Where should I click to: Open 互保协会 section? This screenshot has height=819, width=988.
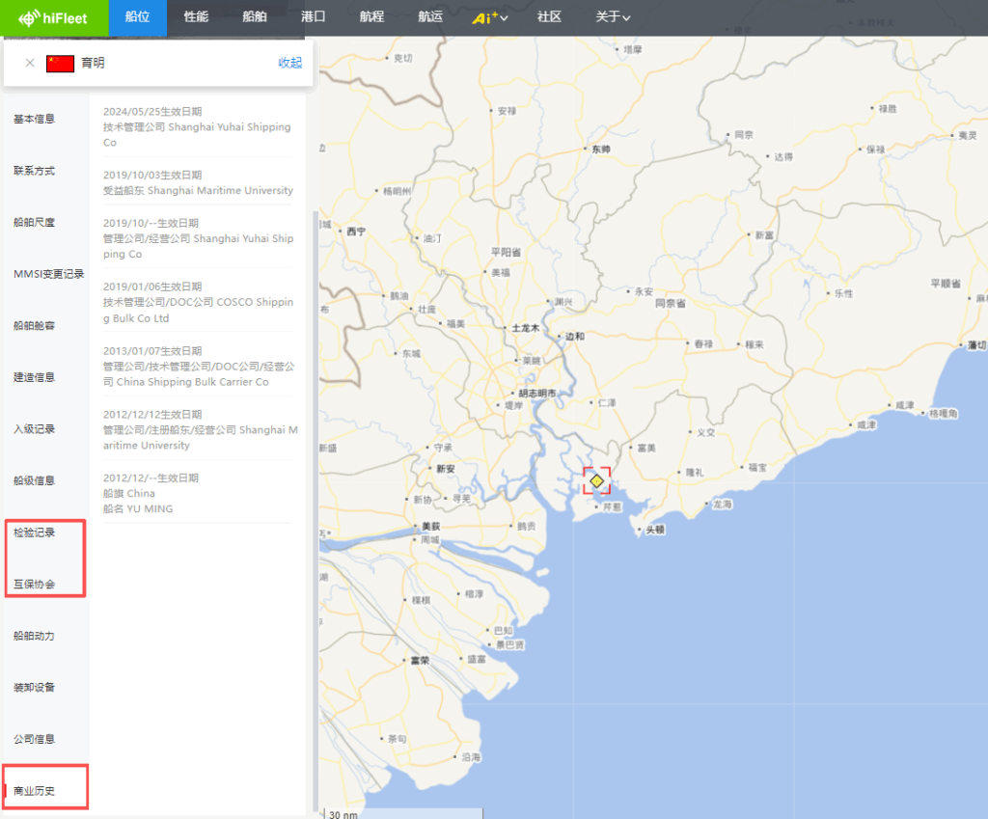coord(34,585)
